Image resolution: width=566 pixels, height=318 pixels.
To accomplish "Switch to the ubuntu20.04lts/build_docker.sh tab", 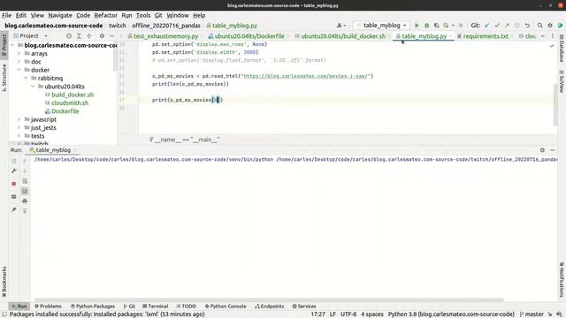I will pos(343,36).
